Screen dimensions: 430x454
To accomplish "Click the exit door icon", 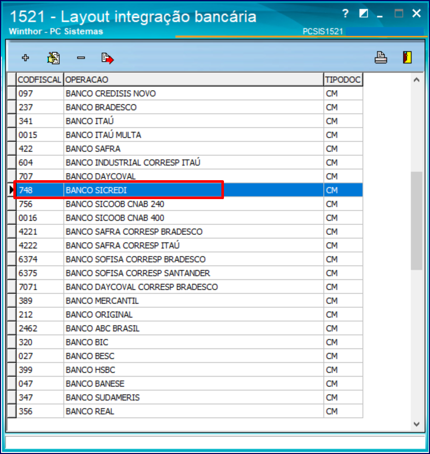I will tap(407, 57).
